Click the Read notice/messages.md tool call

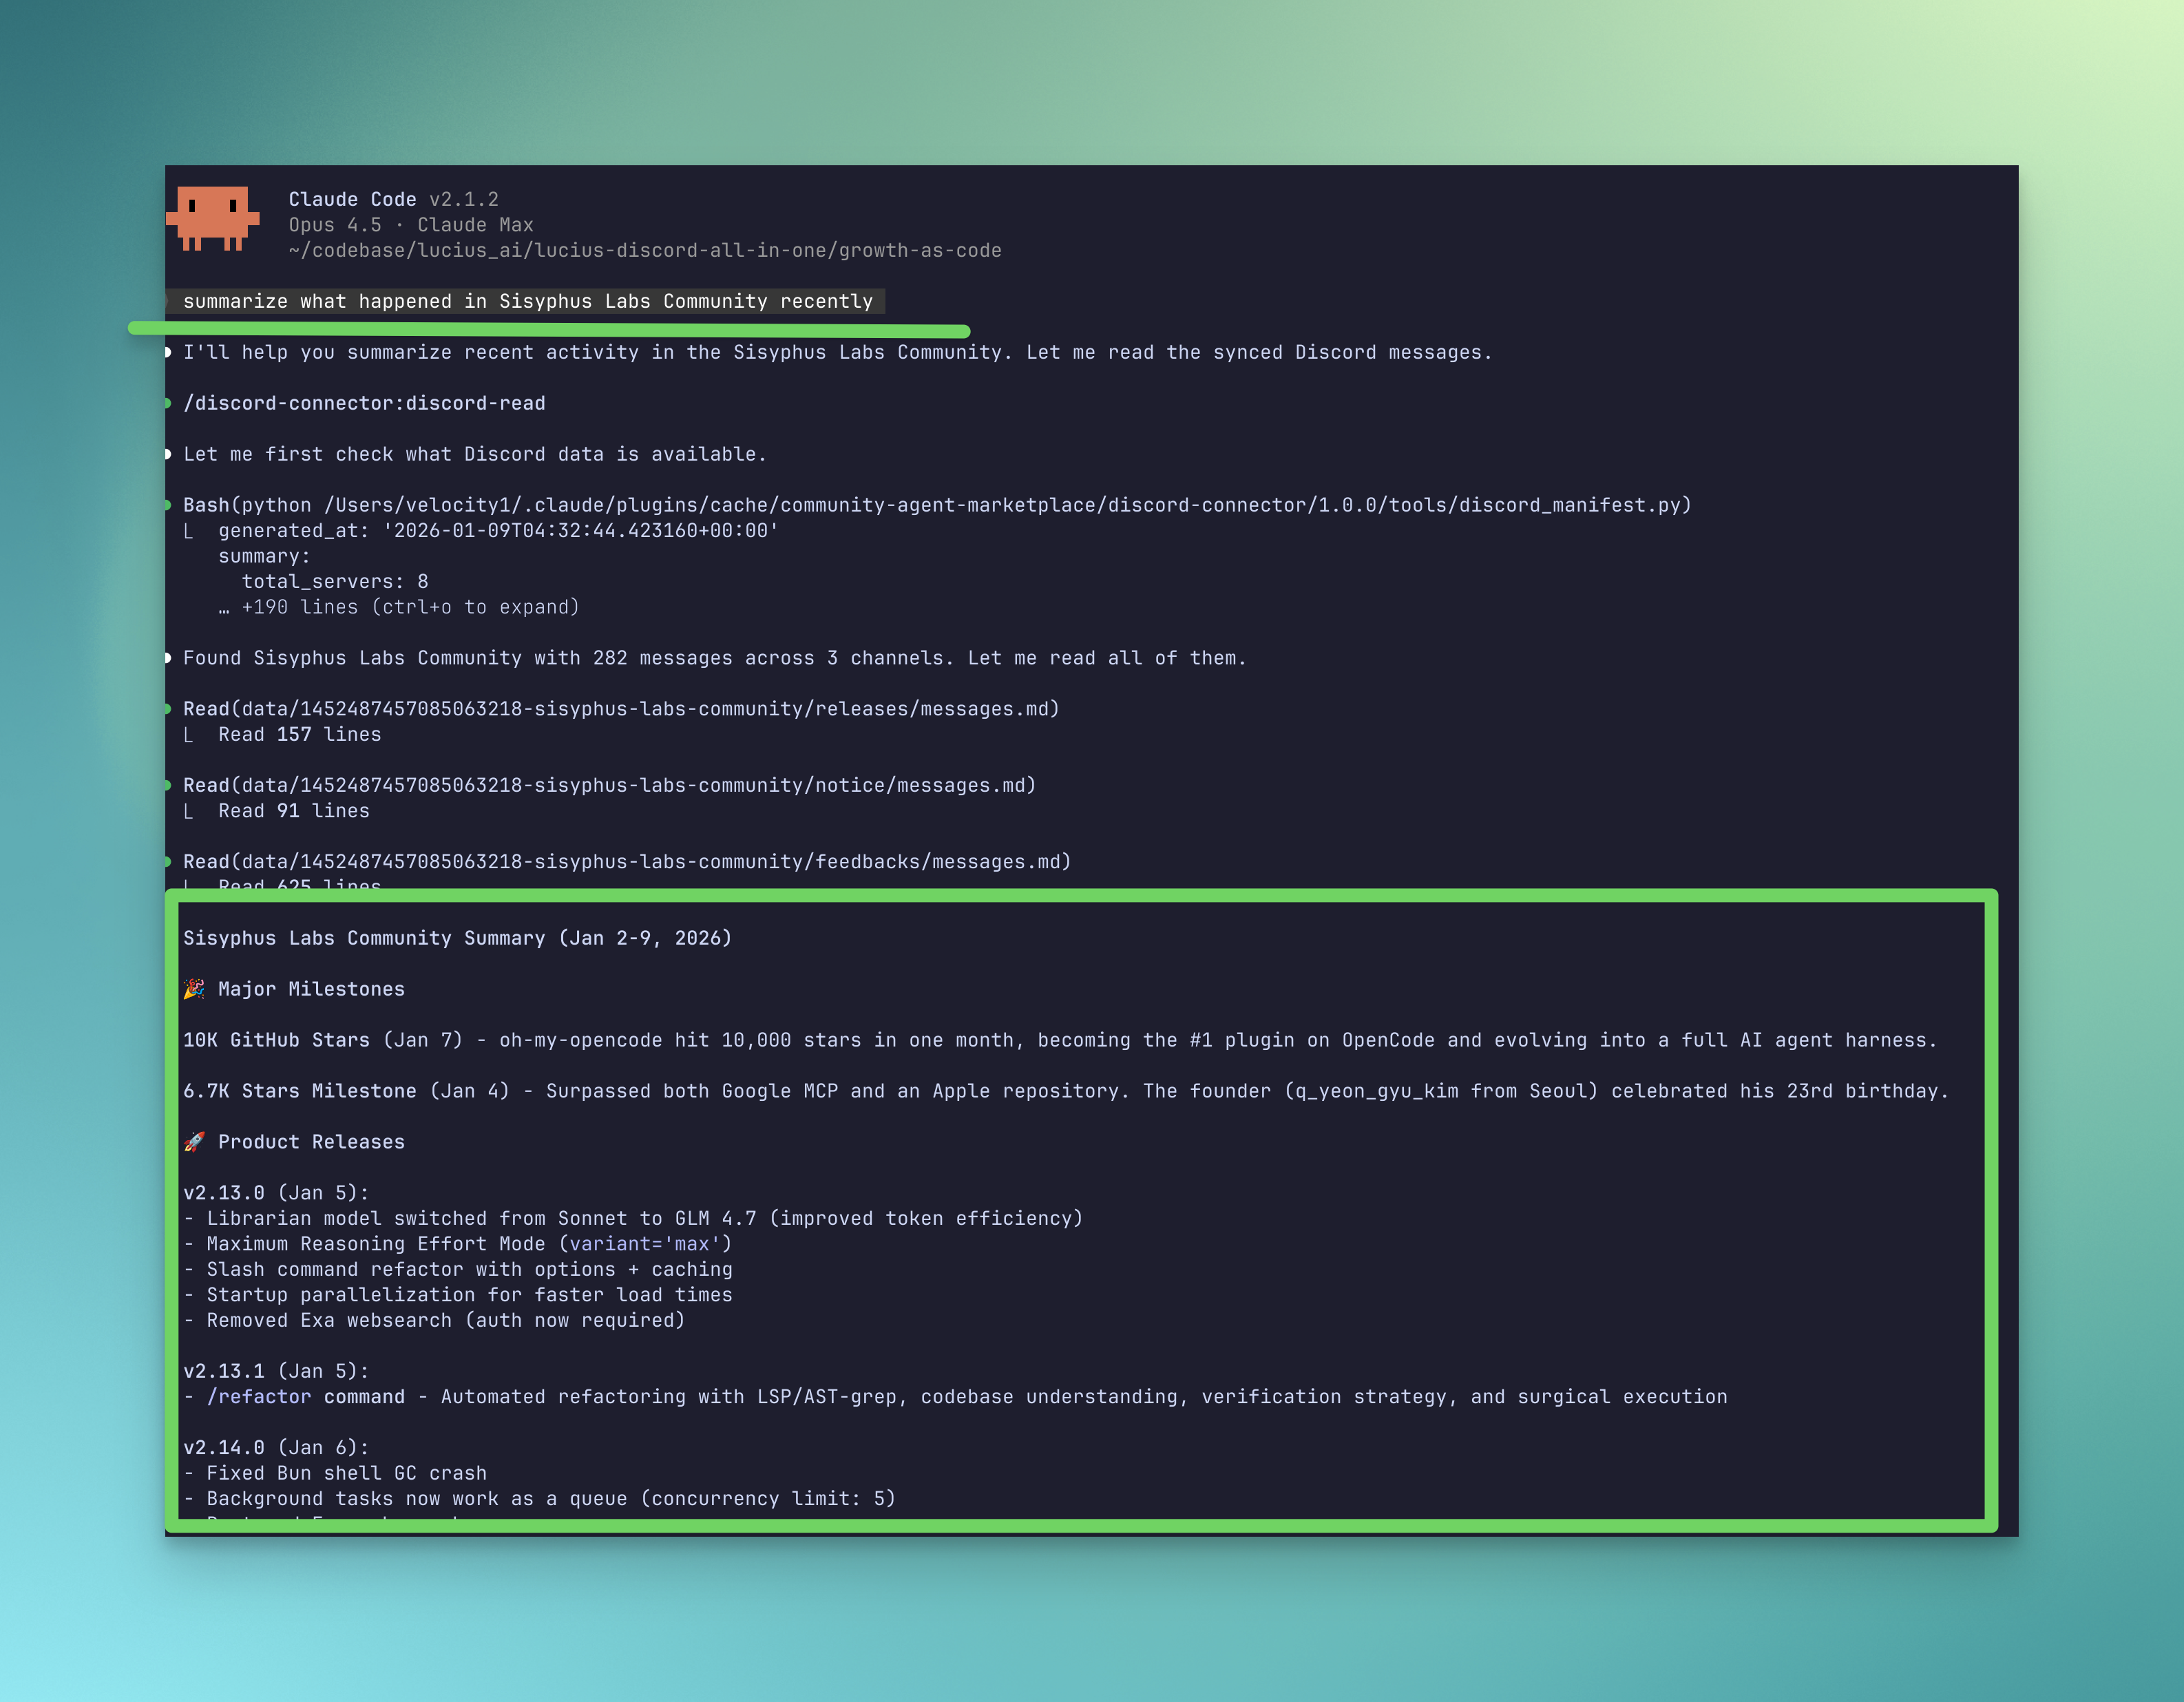(x=609, y=785)
